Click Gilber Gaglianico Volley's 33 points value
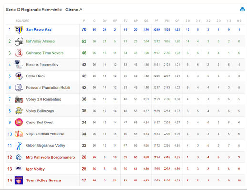The width and height of the screenshot is (247, 190). coord(84,145)
